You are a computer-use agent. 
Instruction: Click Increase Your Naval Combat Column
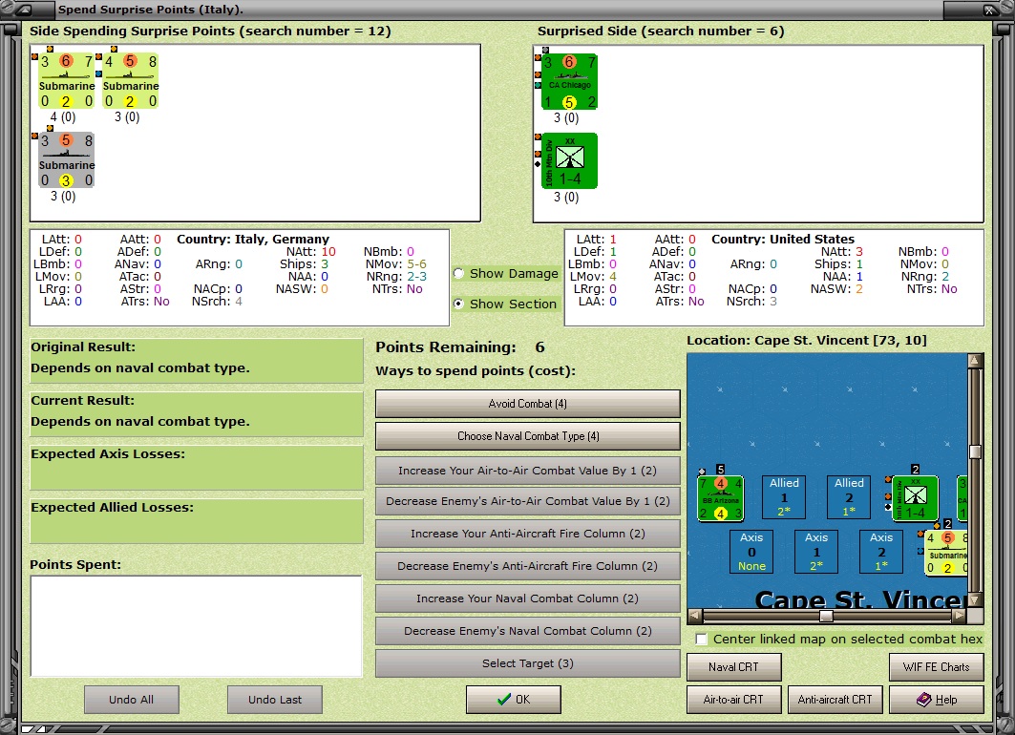528,598
